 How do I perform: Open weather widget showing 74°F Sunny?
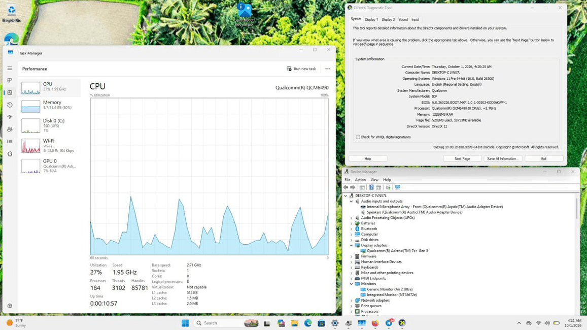pyautogui.click(x=16, y=323)
